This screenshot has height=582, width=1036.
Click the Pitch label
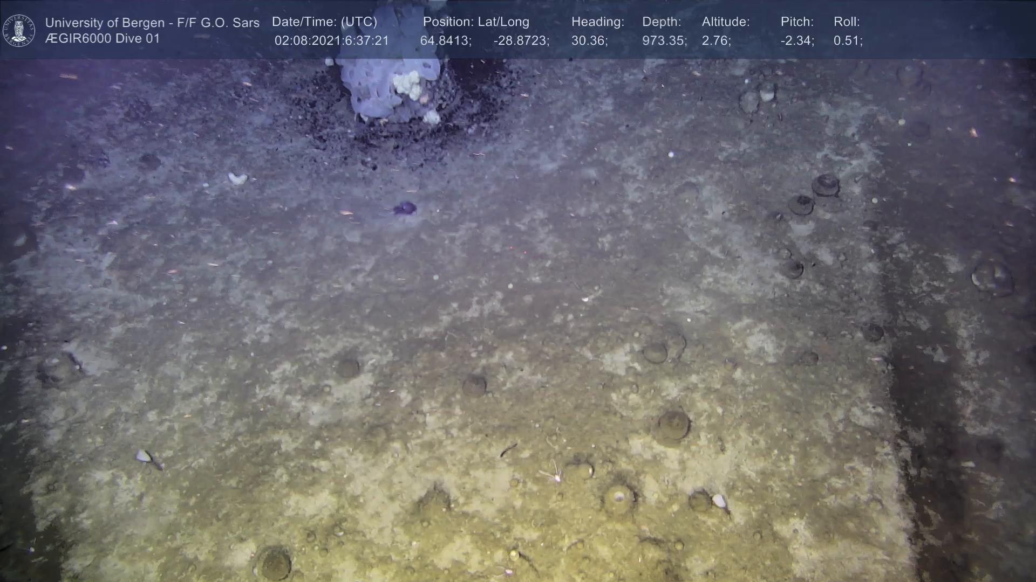pos(797,22)
